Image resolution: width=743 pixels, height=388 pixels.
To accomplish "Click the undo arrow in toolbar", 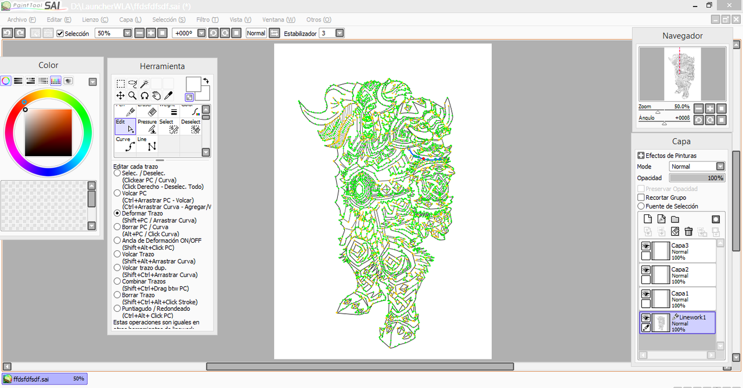I will pos(8,33).
